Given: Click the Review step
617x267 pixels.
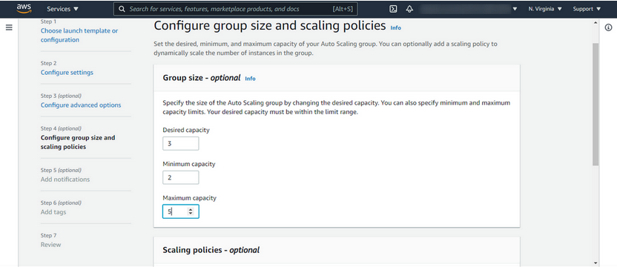Looking at the screenshot, I should pyautogui.click(x=50, y=245).
